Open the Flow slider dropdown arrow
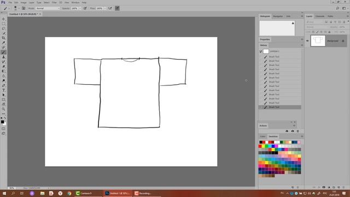 click(105, 8)
